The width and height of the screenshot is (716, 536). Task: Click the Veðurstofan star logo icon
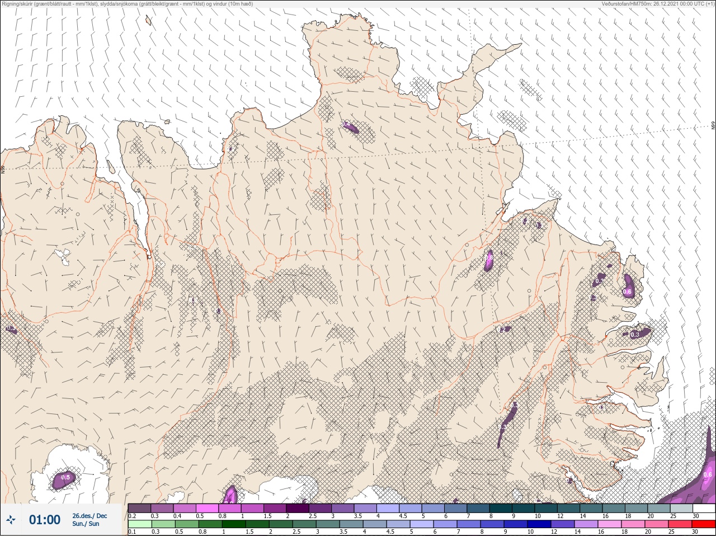tap(11, 520)
